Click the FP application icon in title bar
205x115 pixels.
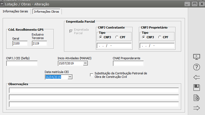2,4
